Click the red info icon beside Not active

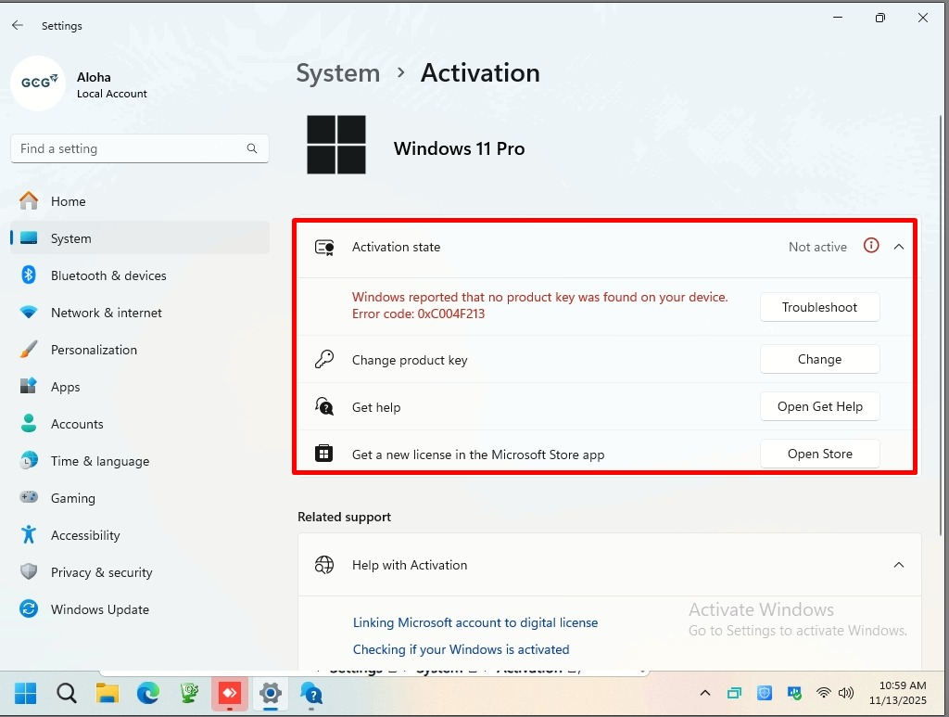click(x=871, y=246)
